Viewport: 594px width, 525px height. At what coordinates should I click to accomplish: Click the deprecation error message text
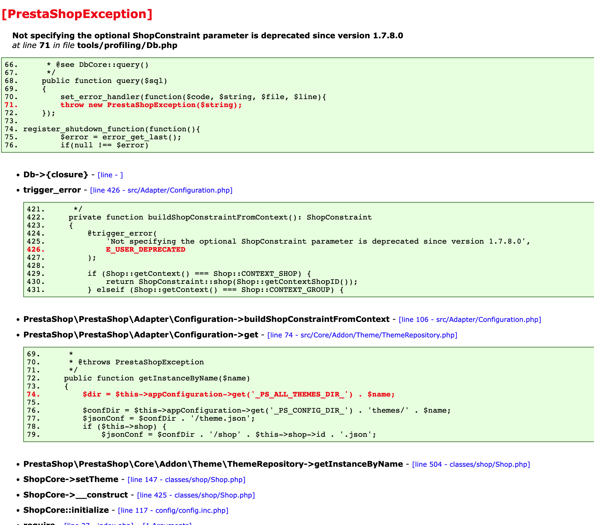coord(208,36)
